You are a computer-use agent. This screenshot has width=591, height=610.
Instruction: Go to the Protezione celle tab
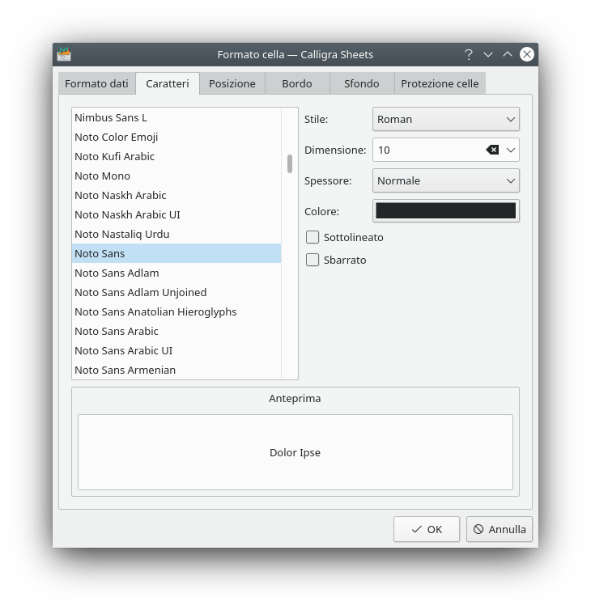(440, 83)
